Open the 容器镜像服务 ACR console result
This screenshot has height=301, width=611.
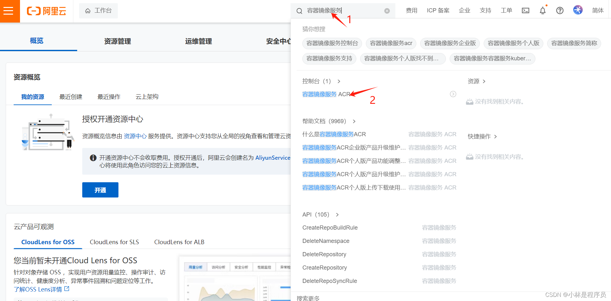(326, 94)
